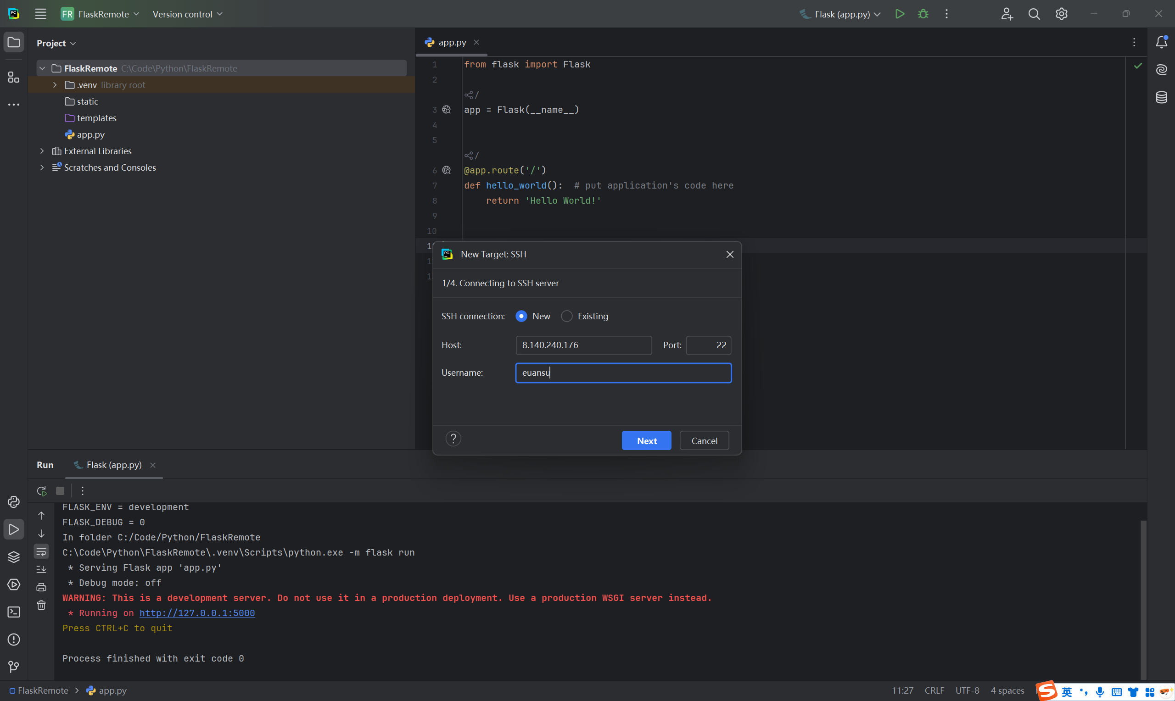Expand the External Libraries node
The width and height of the screenshot is (1175, 701).
42,151
